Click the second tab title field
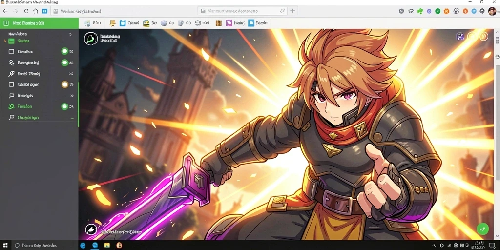 point(242,11)
